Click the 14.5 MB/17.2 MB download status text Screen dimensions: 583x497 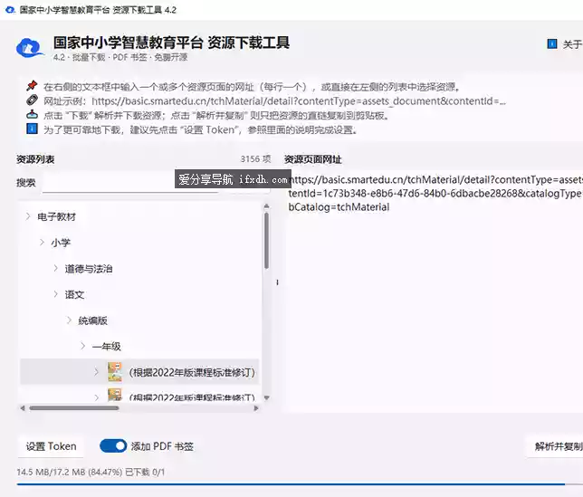(91, 472)
